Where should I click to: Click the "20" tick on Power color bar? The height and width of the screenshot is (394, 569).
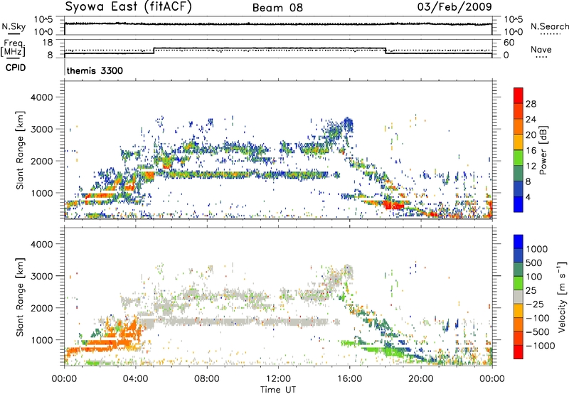click(x=531, y=135)
